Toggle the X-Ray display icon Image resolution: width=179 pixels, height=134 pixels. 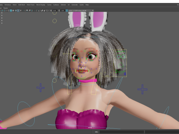(42, 10)
